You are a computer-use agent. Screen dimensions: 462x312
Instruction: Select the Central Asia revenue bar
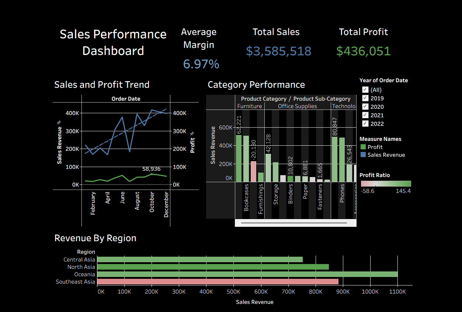(200, 260)
